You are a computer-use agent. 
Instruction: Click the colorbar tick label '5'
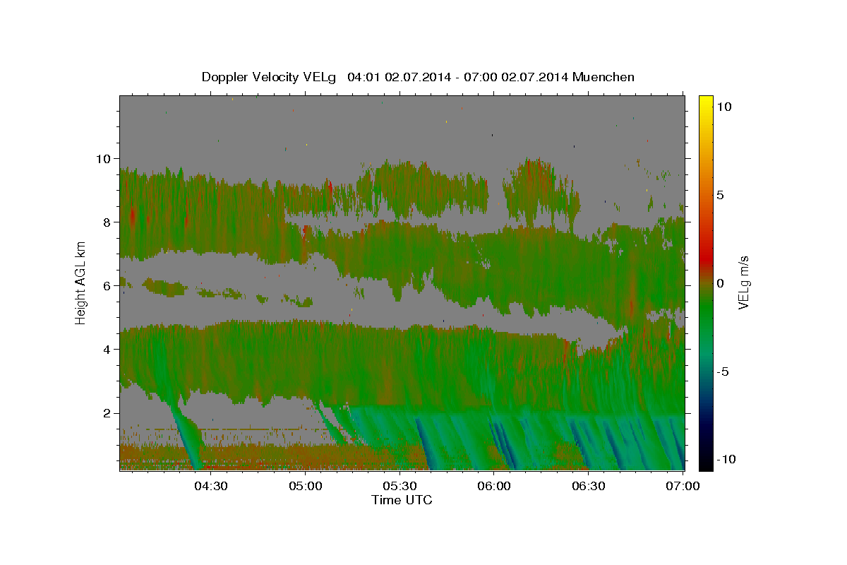tap(719, 195)
